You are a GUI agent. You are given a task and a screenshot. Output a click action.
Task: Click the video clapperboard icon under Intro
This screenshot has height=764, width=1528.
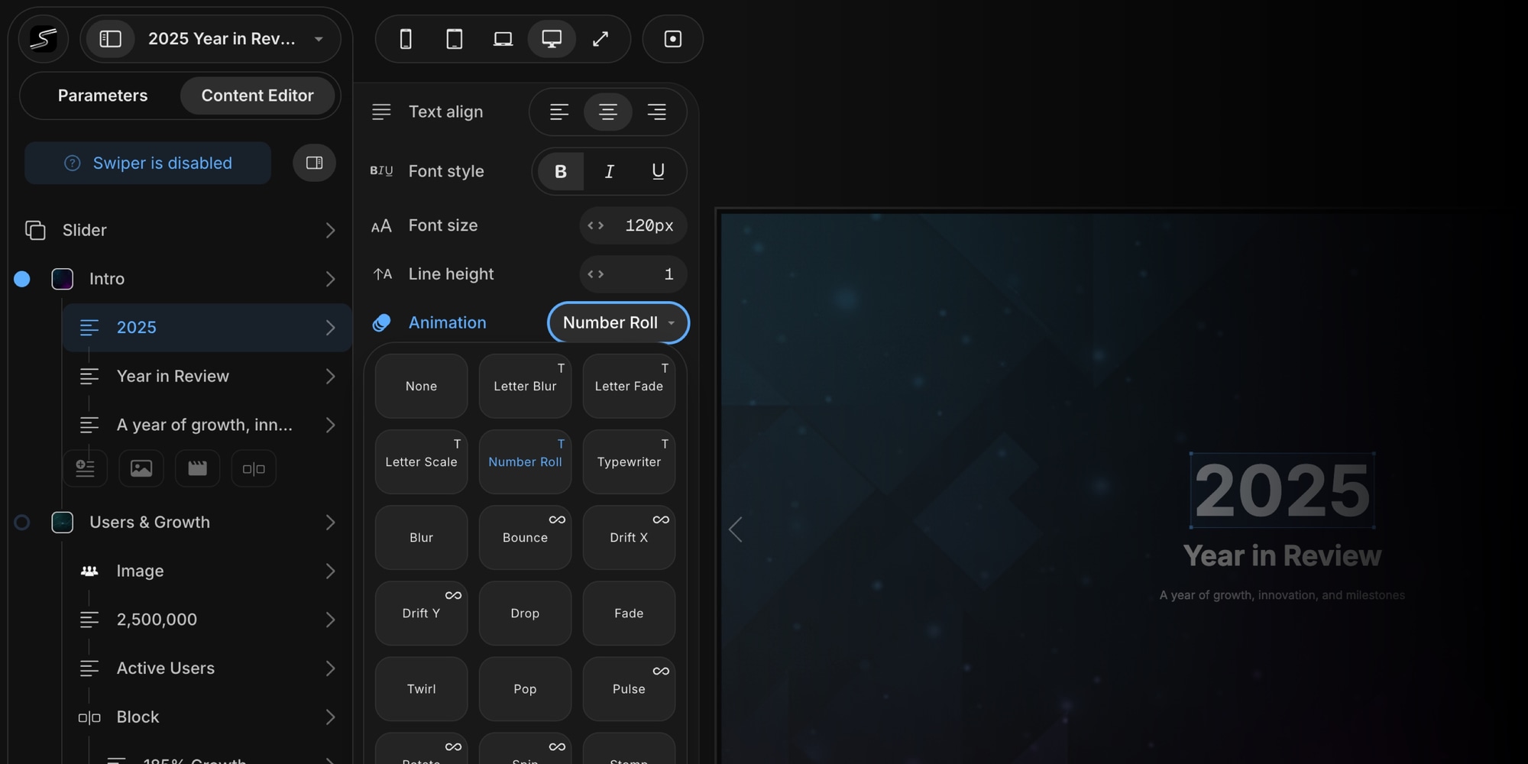[197, 468]
